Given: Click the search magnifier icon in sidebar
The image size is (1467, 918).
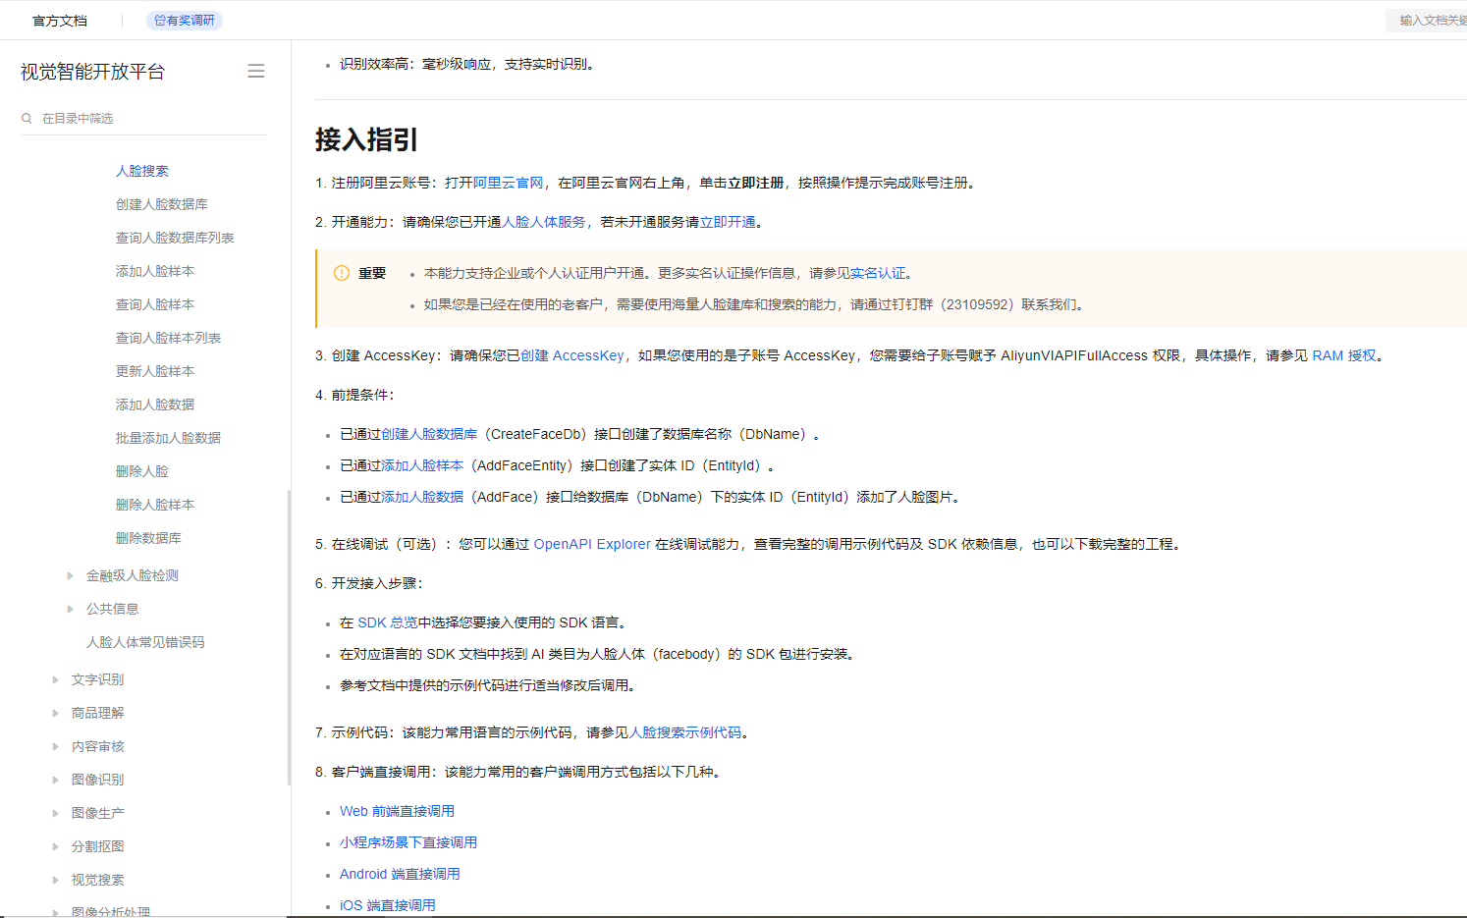Looking at the screenshot, I should pos(27,118).
